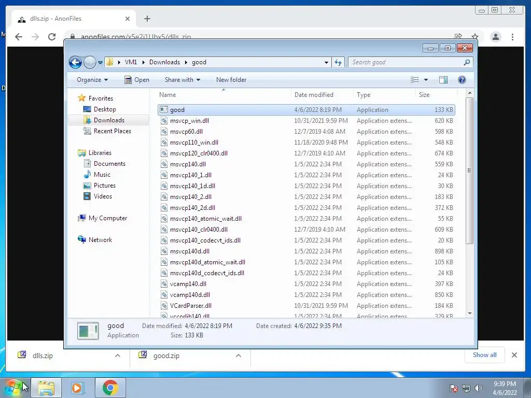The height and width of the screenshot is (398, 531).
Task: Open Chrome three-dot menu
Action: pyautogui.click(x=512, y=37)
